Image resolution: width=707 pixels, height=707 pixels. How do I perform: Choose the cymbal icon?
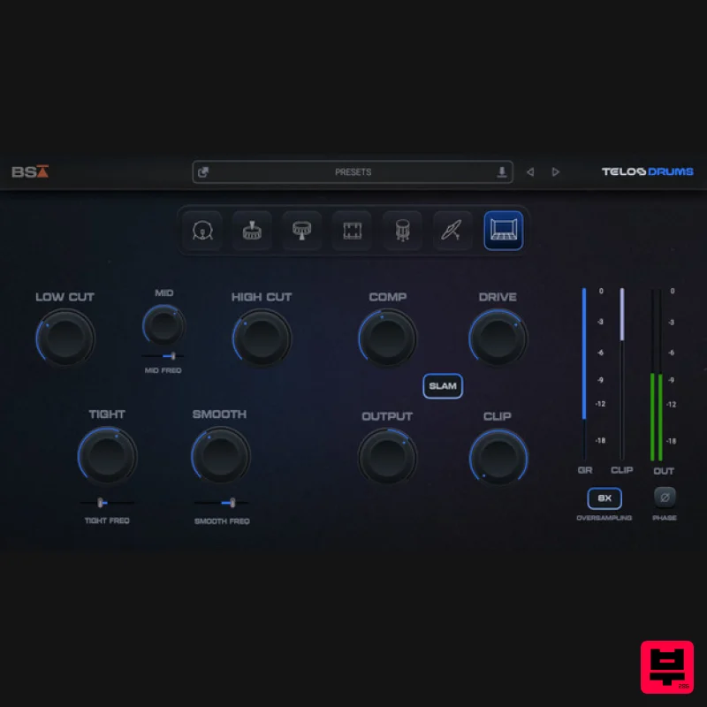tap(452, 231)
